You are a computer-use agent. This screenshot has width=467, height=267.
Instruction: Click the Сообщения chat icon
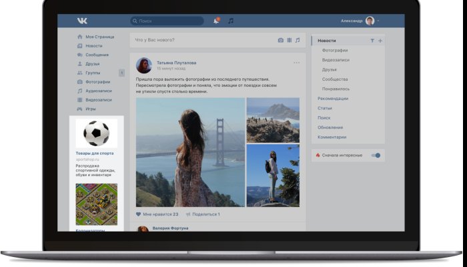(x=79, y=55)
